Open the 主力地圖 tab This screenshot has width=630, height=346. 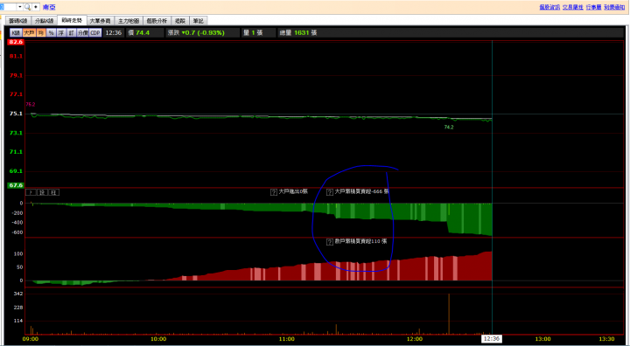pyautogui.click(x=128, y=21)
